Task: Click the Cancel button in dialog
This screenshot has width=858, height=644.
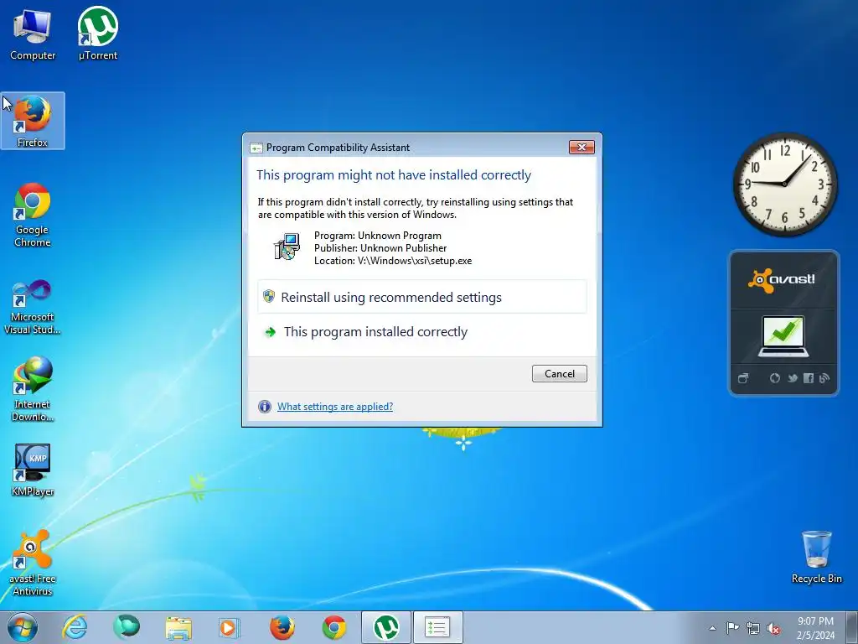Action: [x=559, y=373]
